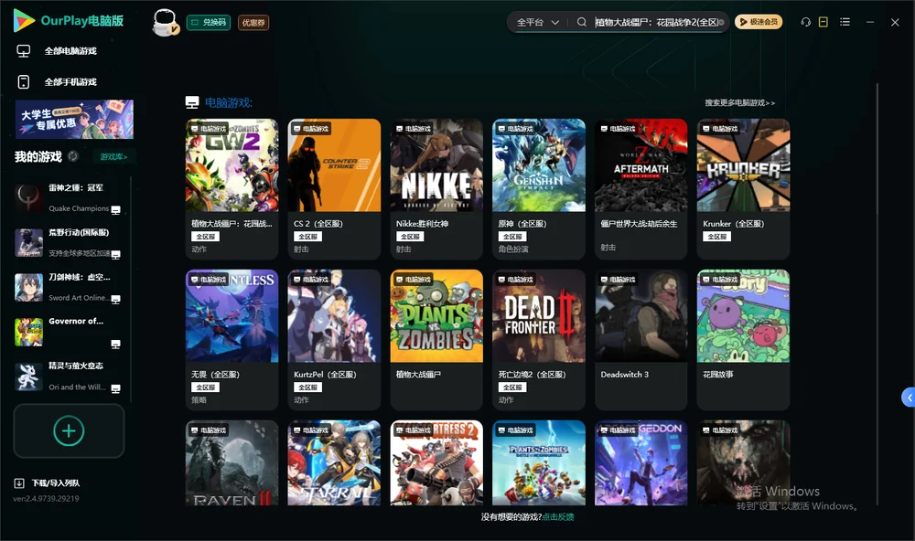Open customer support headset icon
This screenshot has width=915, height=541.
806,22
